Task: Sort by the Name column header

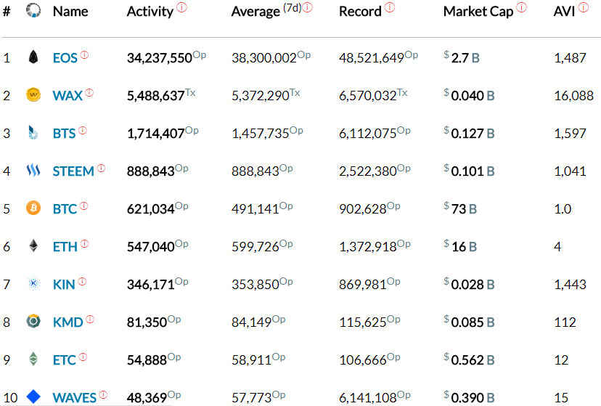Action: click(70, 12)
